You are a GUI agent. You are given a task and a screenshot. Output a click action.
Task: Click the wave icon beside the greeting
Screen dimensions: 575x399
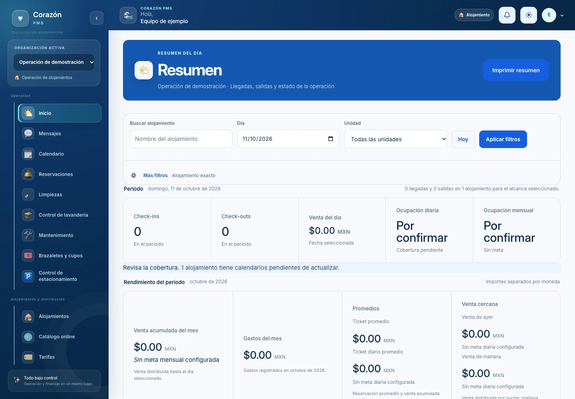click(x=128, y=15)
